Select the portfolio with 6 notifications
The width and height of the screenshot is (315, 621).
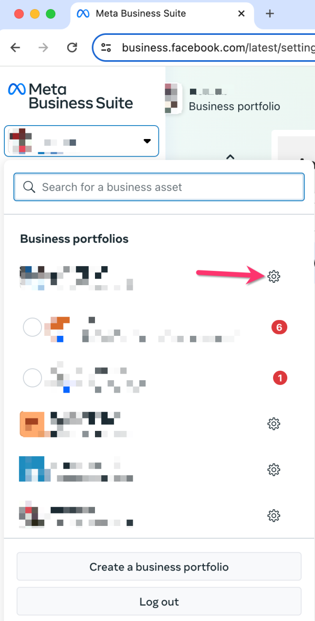[x=32, y=328]
